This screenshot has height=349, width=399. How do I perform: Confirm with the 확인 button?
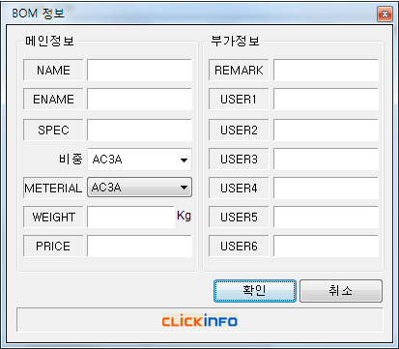[x=255, y=291]
